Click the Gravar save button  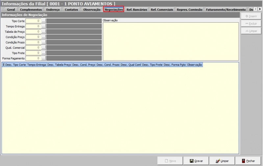click(196, 161)
